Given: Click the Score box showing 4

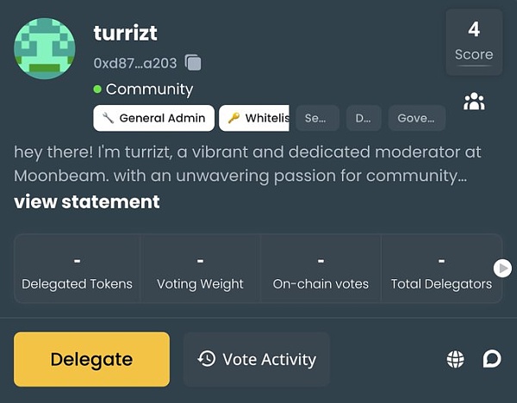Looking at the screenshot, I should (x=474, y=42).
